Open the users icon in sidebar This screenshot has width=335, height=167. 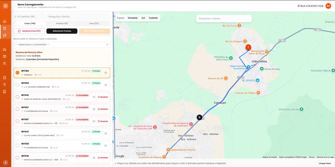pos(4,63)
